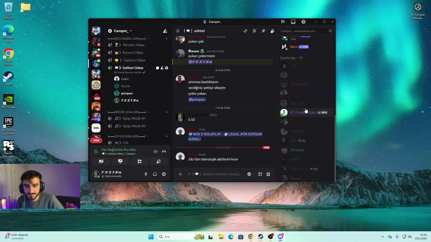The image size is (431, 242).
Task: Open the apps icon in message bar
Action: (x=260, y=174)
